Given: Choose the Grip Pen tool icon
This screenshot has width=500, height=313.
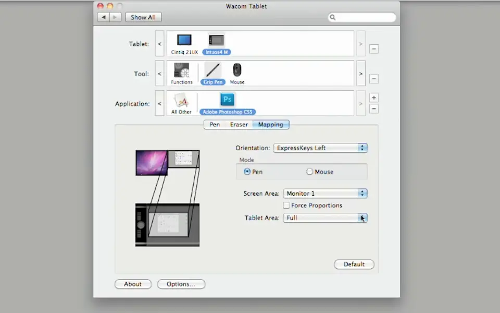Looking at the screenshot, I should (213, 70).
